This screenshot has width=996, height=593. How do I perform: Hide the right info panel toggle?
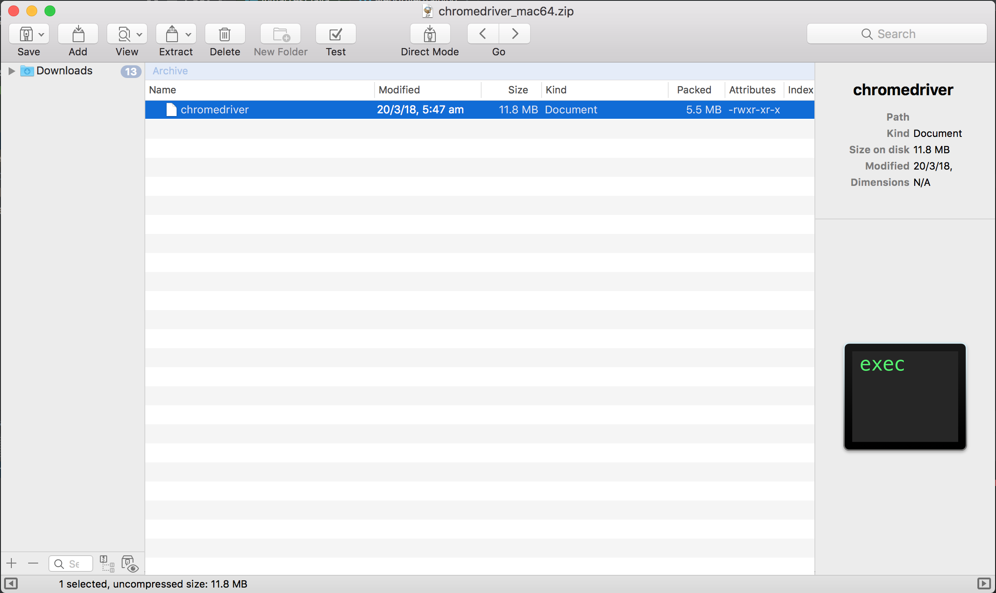pyautogui.click(x=984, y=583)
